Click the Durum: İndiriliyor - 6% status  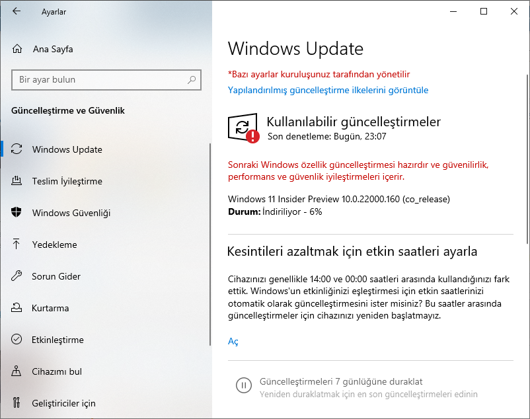tap(275, 212)
